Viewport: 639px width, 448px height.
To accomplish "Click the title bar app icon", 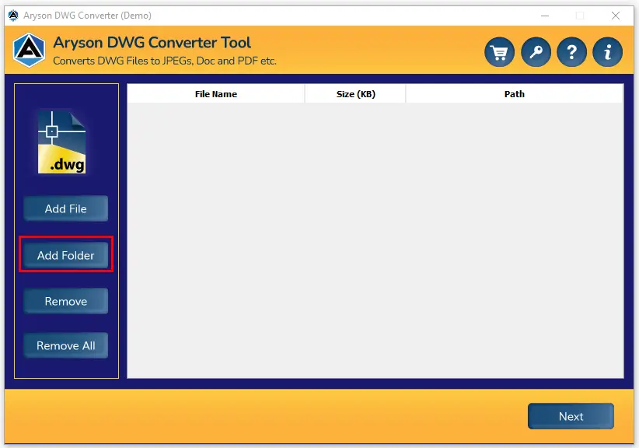I will pyautogui.click(x=13, y=16).
